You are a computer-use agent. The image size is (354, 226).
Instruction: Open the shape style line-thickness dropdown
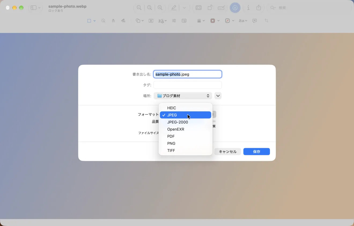(x=201, y=21)
